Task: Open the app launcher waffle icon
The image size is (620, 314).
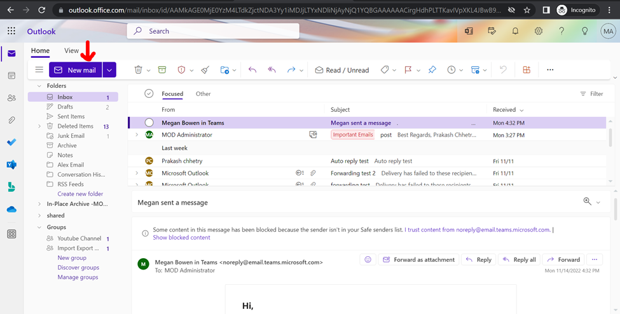Action: [x=11, y=31]
